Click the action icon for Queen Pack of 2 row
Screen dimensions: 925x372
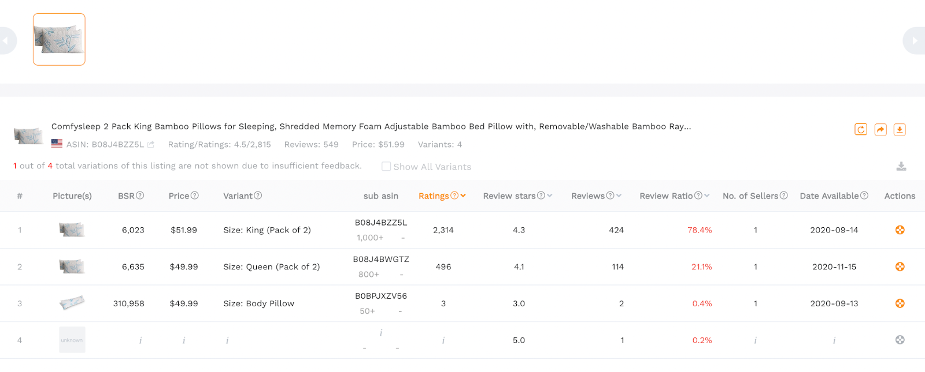[x=900, y=267]
